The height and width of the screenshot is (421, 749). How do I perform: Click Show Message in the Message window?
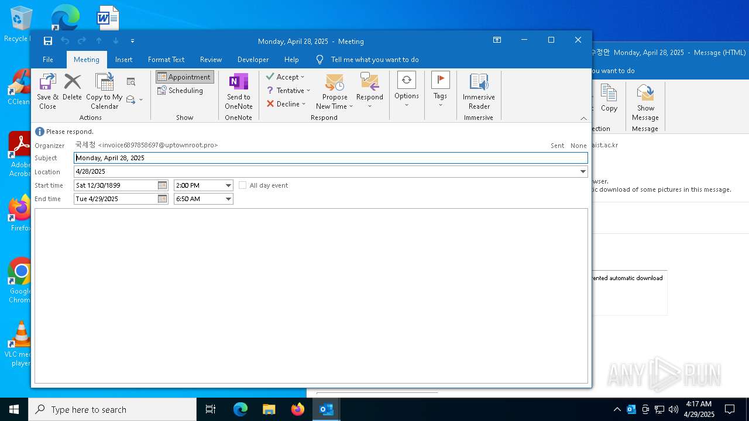tap(645, 103)
